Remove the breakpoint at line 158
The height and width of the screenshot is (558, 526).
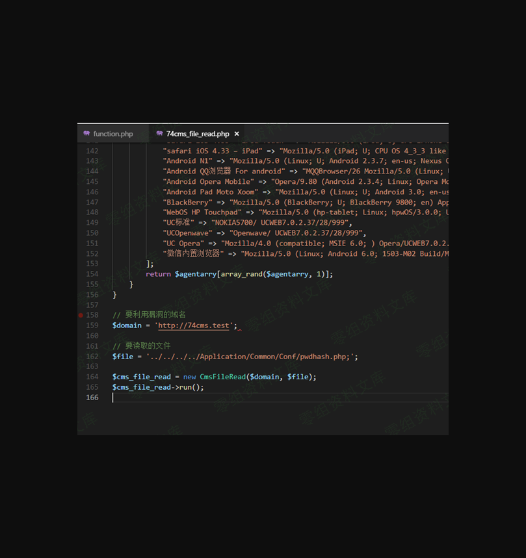point(81,315)
